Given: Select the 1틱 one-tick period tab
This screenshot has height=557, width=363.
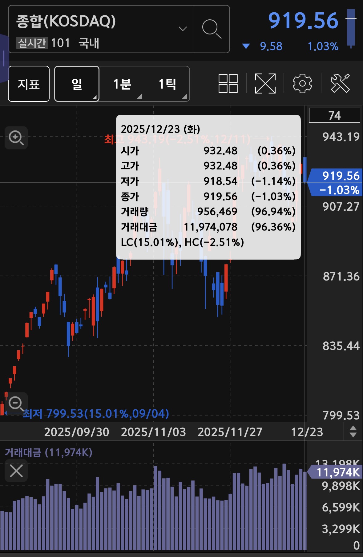Looking at the screenshot, I should click(x=167, y=84).
